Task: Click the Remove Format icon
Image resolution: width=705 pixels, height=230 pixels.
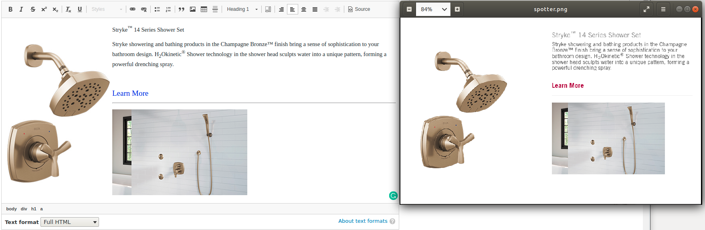Action: [69, 9]
